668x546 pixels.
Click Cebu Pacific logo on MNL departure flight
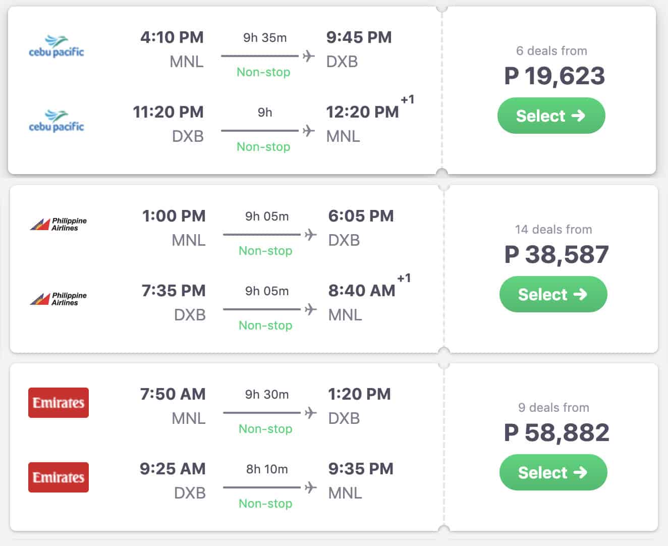(x=57, y=46)
